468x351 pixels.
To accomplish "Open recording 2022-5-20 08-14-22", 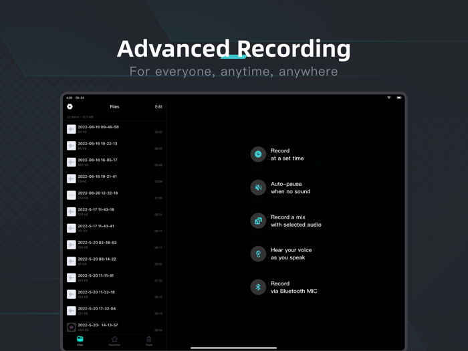I will (114, 261).
